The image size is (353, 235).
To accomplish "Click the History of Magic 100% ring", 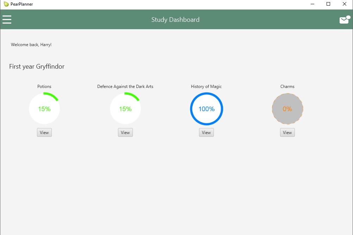I will coord(206,109).
